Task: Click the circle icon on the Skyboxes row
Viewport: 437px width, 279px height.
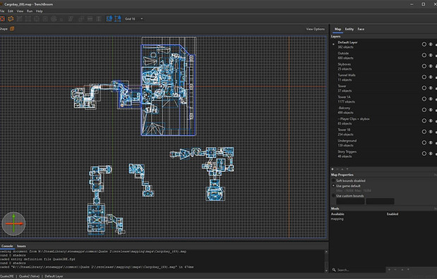Action: 424,66
